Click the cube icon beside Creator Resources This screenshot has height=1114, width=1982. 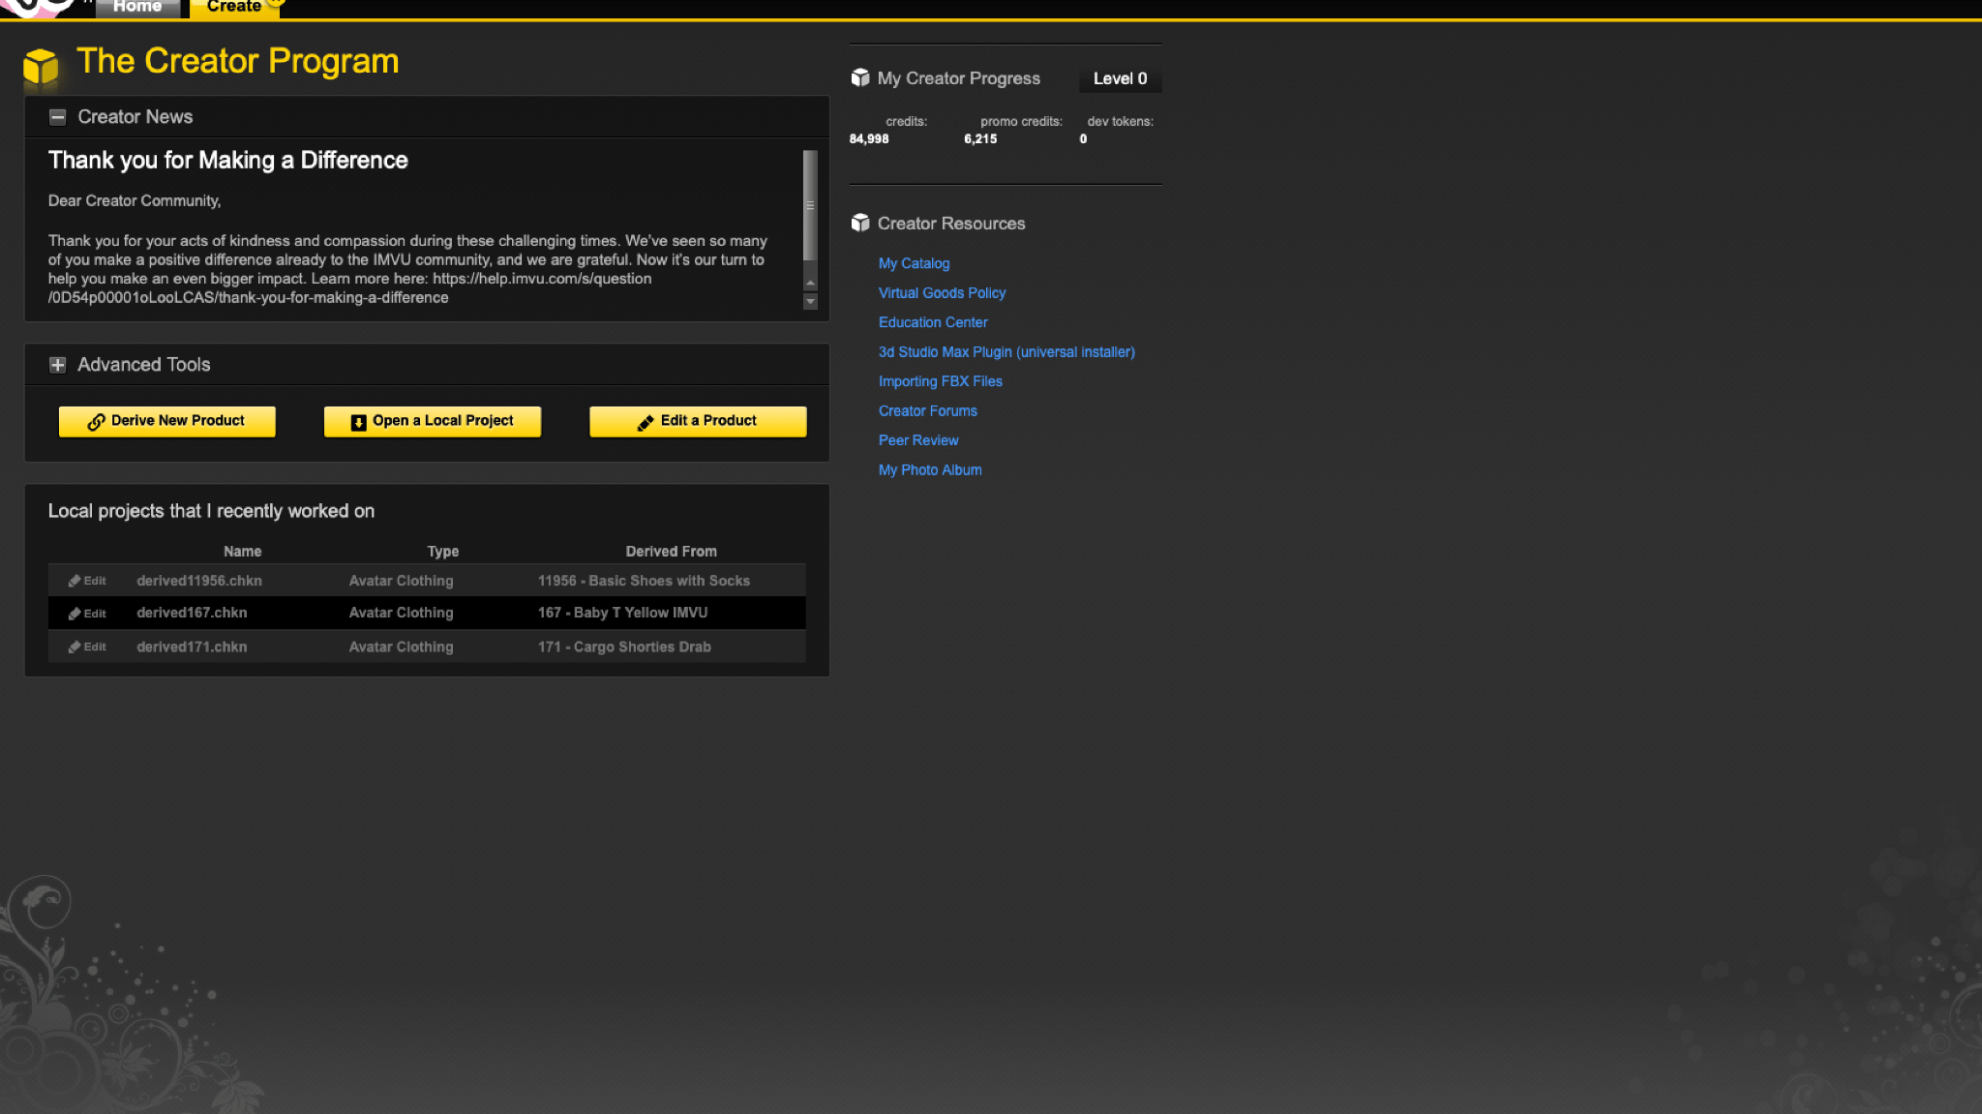click(x=859, y=224)
